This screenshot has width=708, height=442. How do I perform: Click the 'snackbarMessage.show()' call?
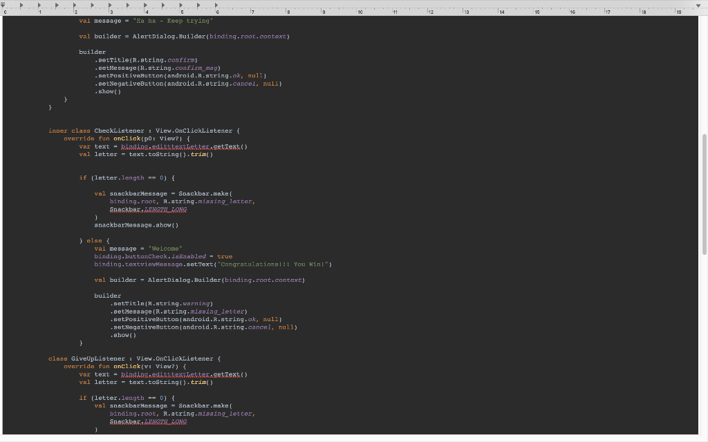click(x=136, y=225)
